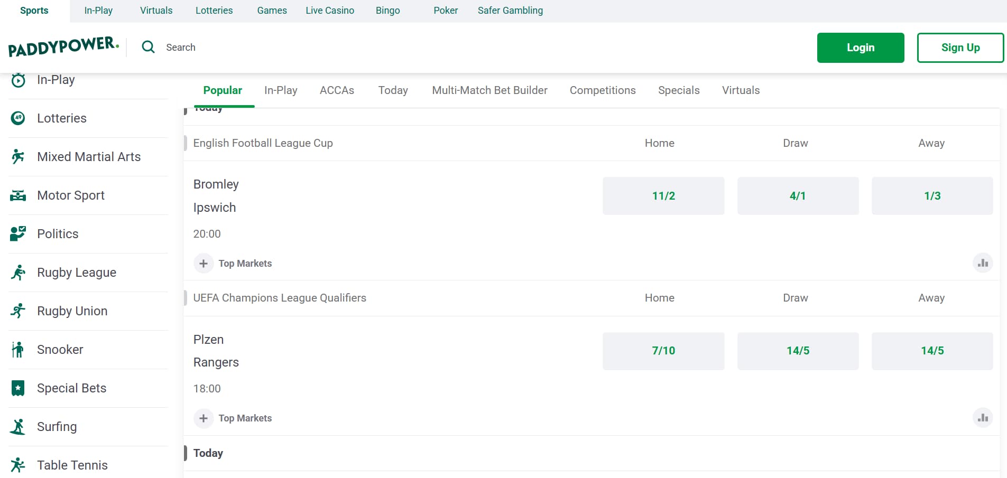Open stats icon for Bromley v Ipswich
1007x478 pixels.
[x=983, y=263]
